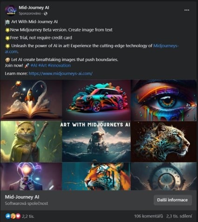Open the https://www.midjourneys-ai.com/ link

tap(61, 73)
